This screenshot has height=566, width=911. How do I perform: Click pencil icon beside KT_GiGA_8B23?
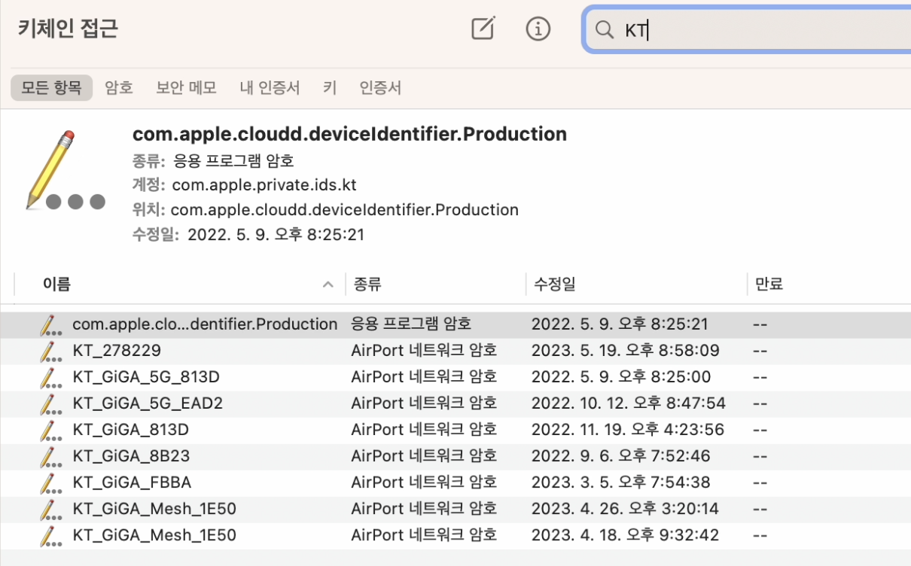pyautogui.click(x=50, y=456)
